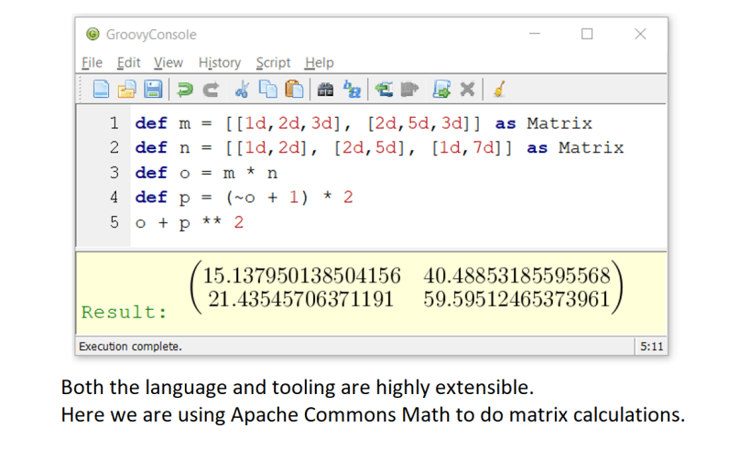The height and width of the screenshot is (449, 750).
Task: Open the Help menu
Action: coord(319,62)
